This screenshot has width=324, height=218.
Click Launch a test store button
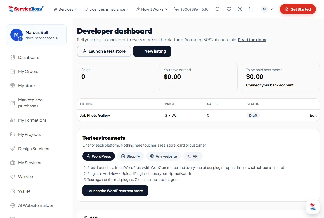click(x=104, y=51)
